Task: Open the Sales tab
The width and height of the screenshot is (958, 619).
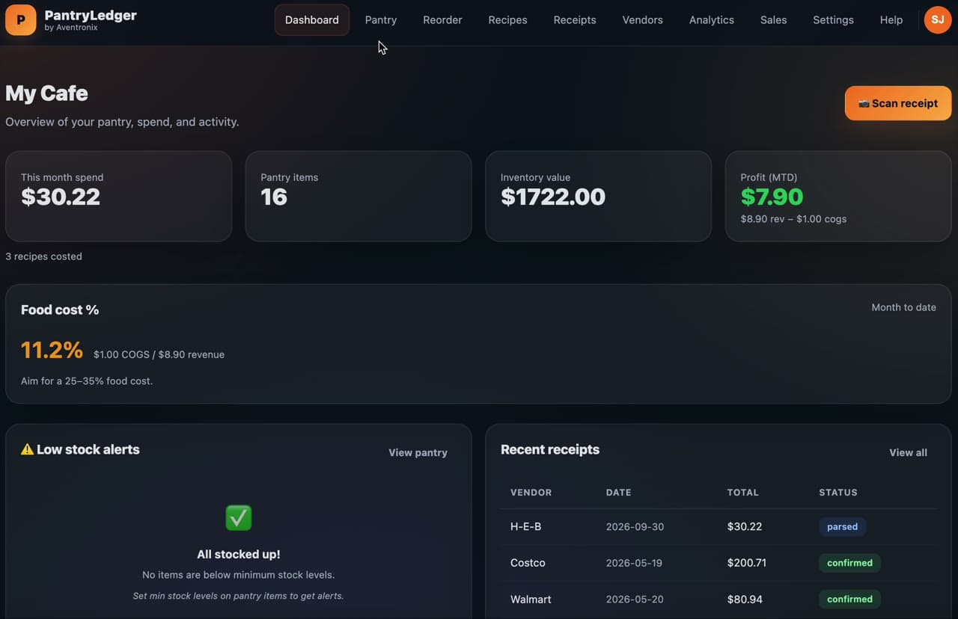Action: click(x=773, y=20)
